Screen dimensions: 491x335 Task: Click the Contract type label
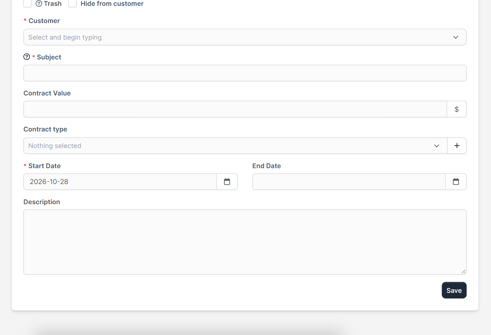[x=45, y=129]
